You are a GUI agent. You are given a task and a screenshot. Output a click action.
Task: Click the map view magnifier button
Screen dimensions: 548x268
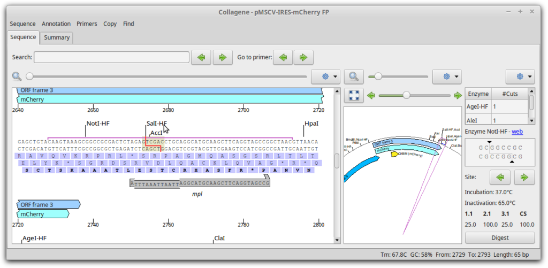coord(354,76)
